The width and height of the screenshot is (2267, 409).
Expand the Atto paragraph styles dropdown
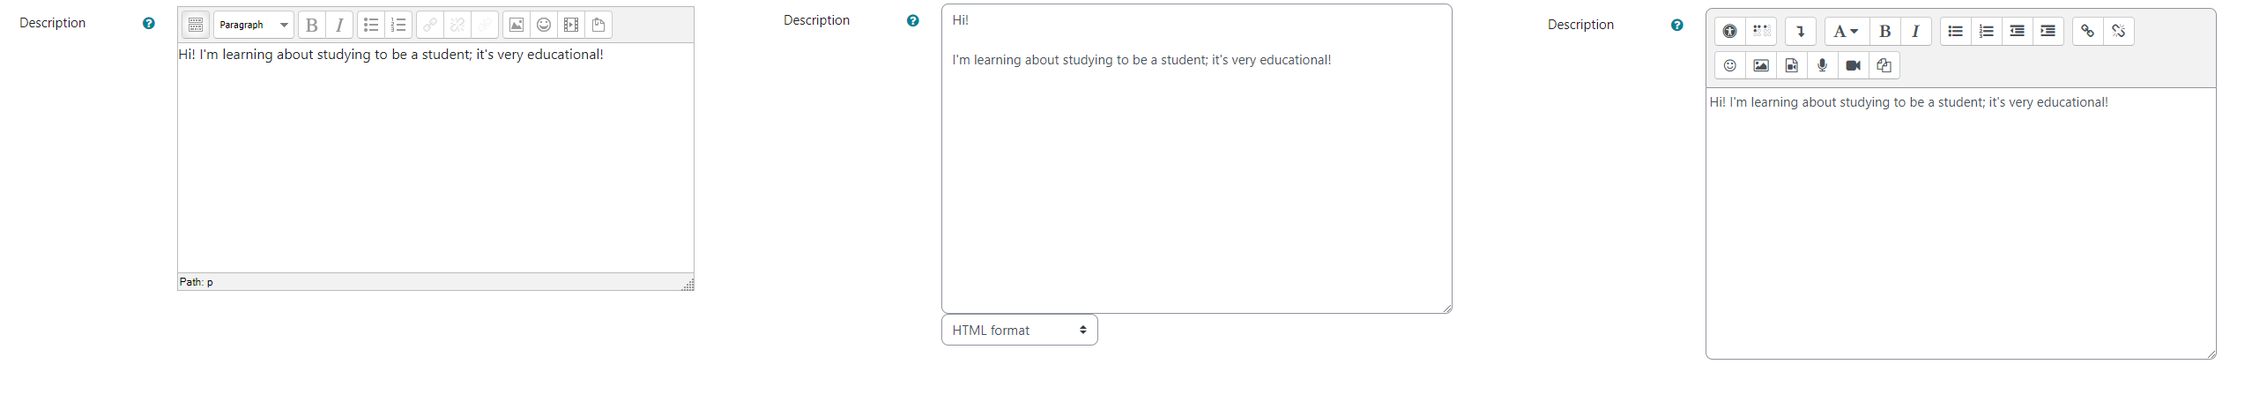coord(1846,31)
